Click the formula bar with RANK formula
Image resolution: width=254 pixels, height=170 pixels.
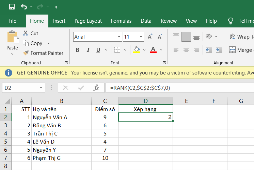[180, 88]
